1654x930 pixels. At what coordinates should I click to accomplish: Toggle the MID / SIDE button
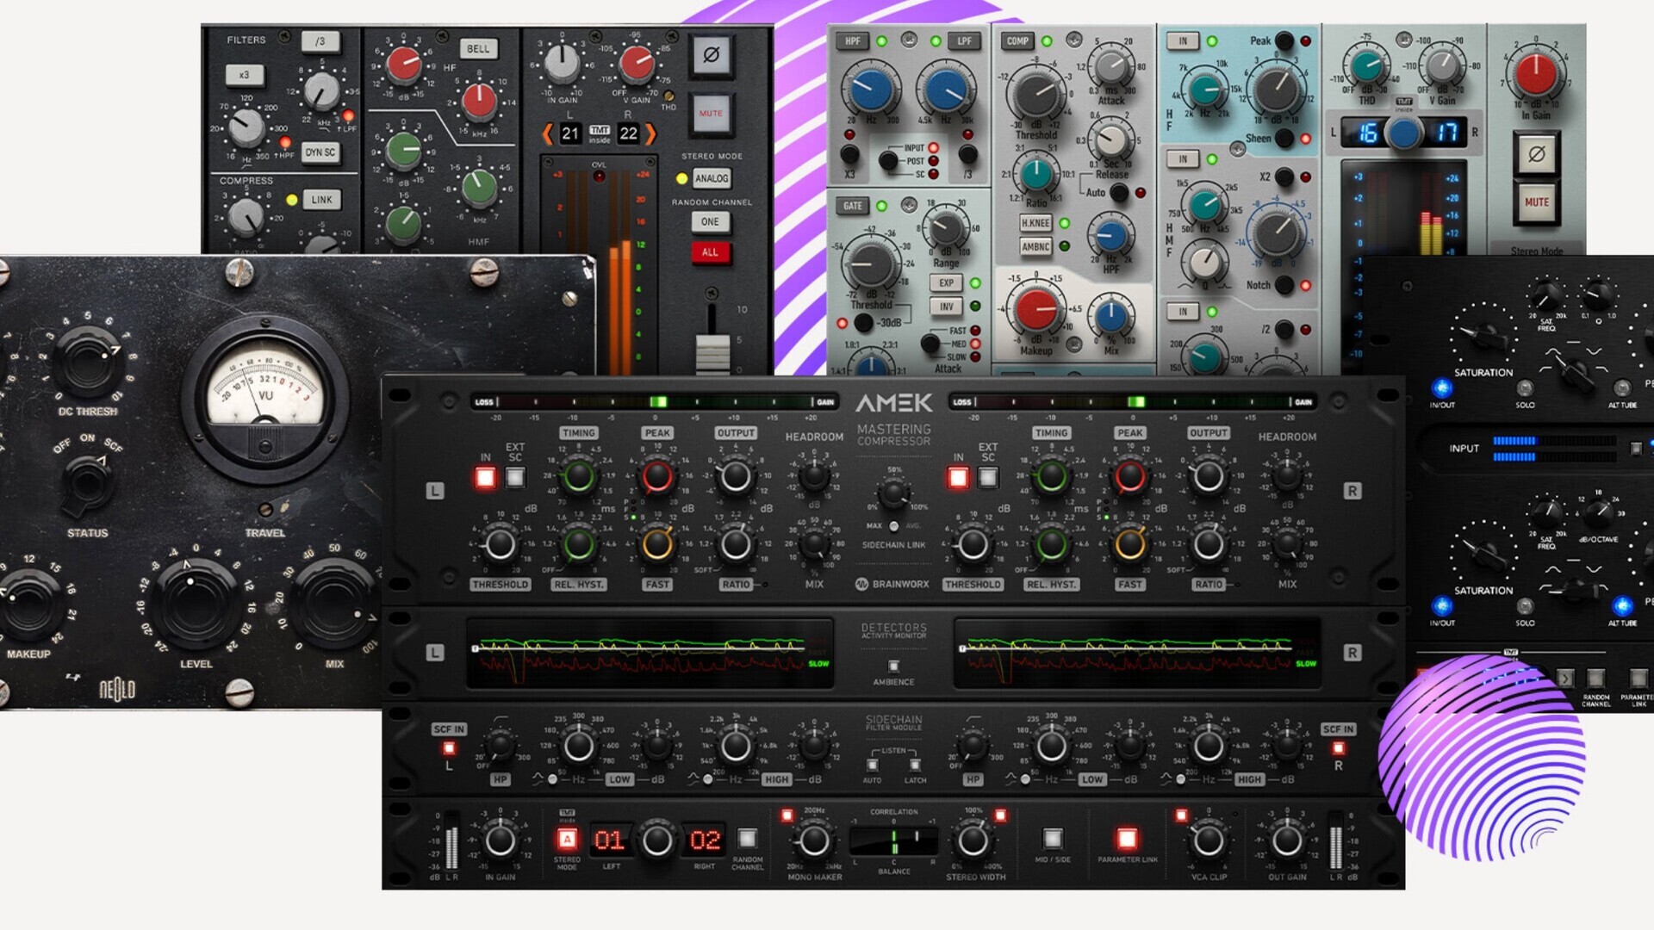[x=1052, y=838]
